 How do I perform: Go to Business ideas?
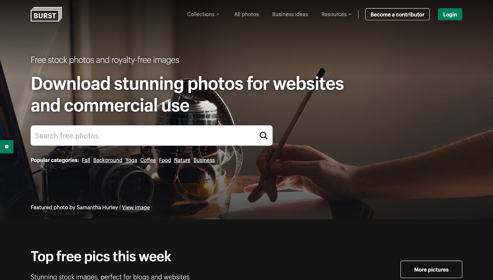coord(290,14)
